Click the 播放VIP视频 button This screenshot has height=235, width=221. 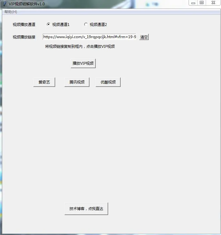click(x=83, y=63)
